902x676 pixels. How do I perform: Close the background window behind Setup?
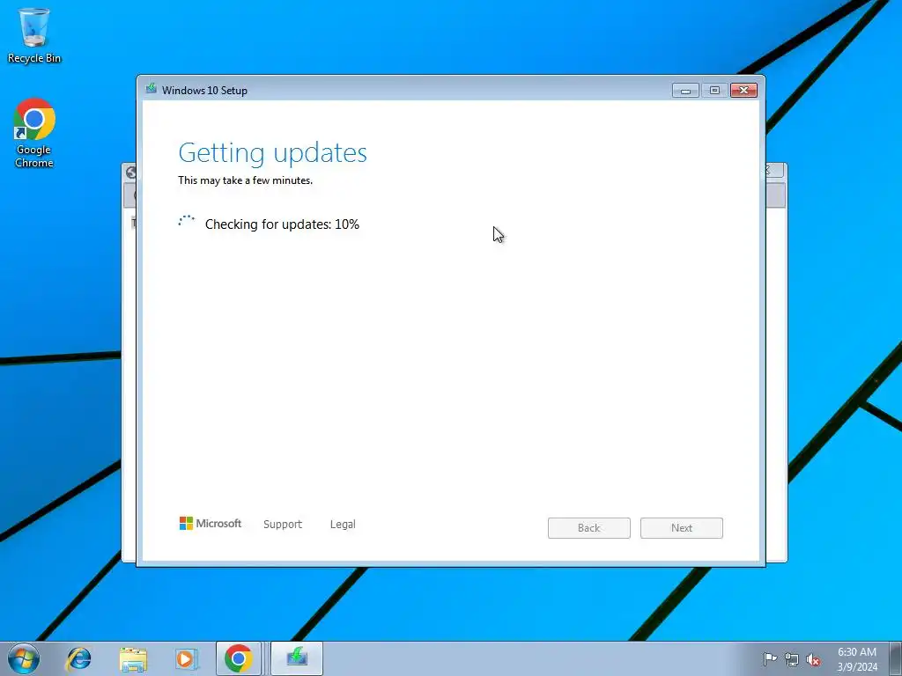[x=773, y=170]
